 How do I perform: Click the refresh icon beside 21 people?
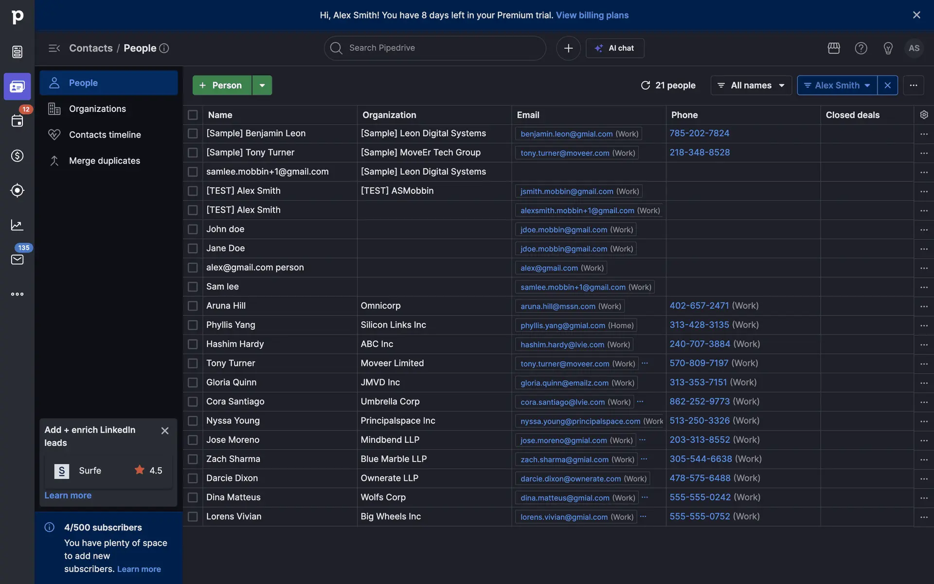coord(646,85)
